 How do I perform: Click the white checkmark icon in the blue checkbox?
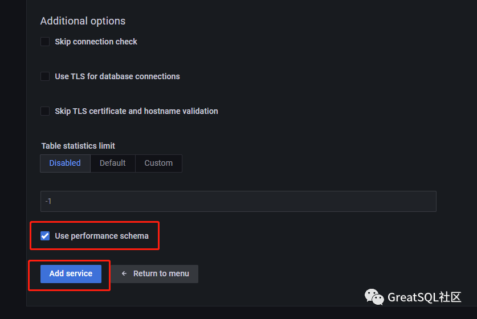45,236
